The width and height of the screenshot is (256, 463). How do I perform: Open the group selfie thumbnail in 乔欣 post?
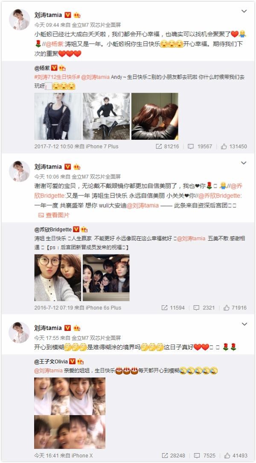coord(106,277)
